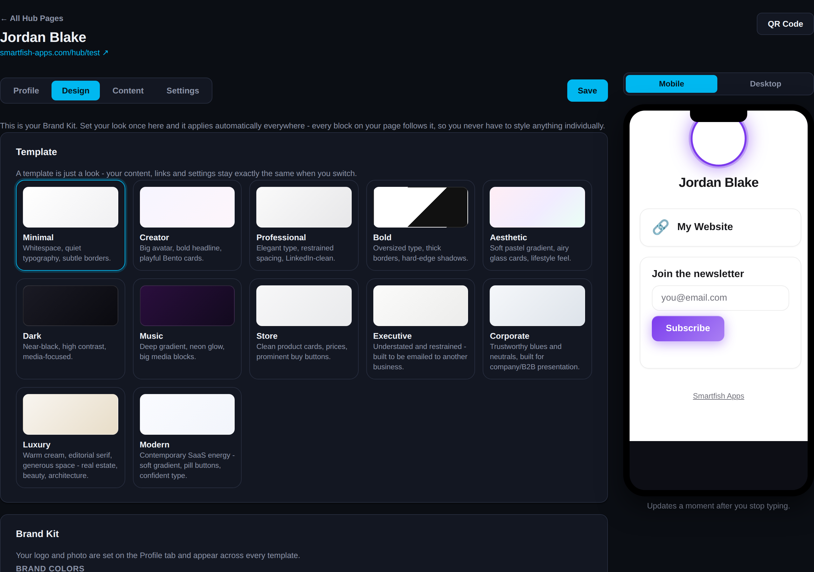
Task: Select the Mobile preview toggle
Action: point(671,84)
